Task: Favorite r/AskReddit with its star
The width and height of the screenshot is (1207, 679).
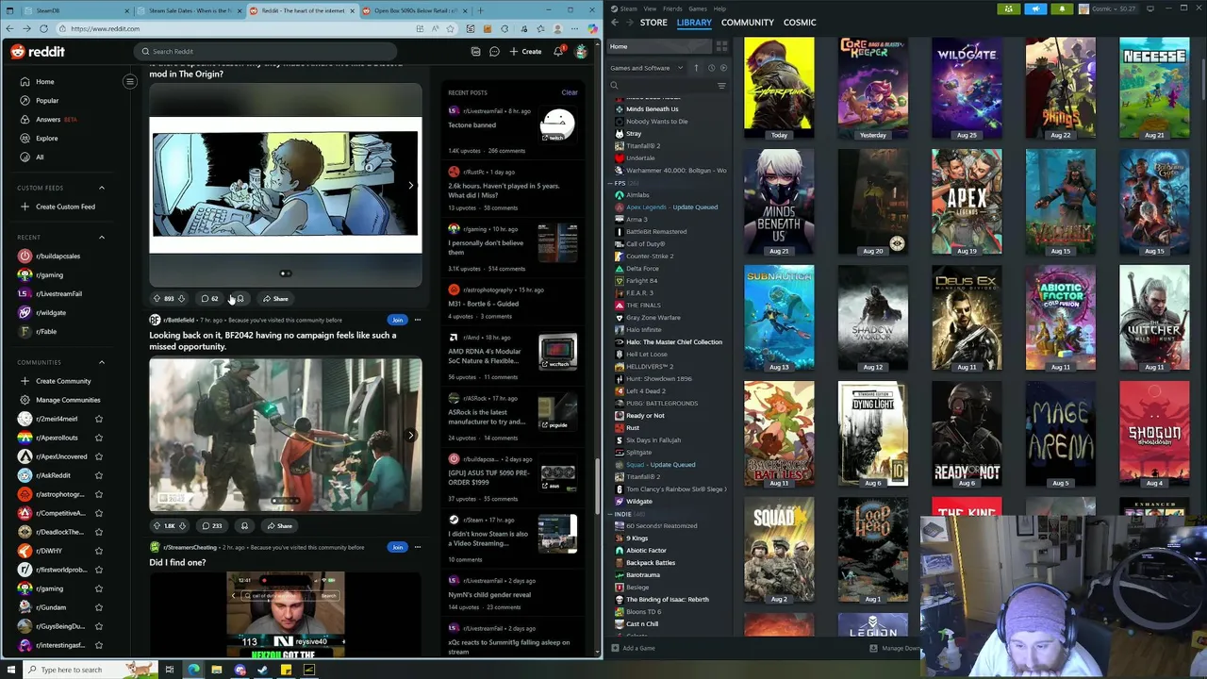Action: [x=99, y=475]
